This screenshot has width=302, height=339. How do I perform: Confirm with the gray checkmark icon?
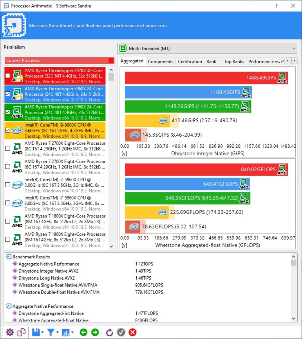[121, 332]
